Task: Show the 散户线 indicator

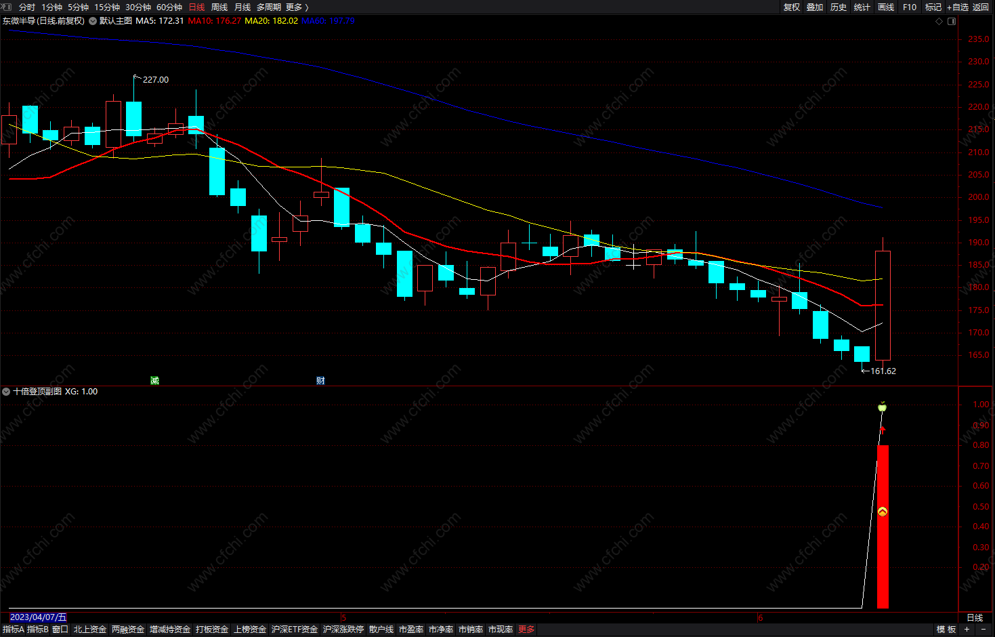Action: pyautogui.click(x=381, y=630)
